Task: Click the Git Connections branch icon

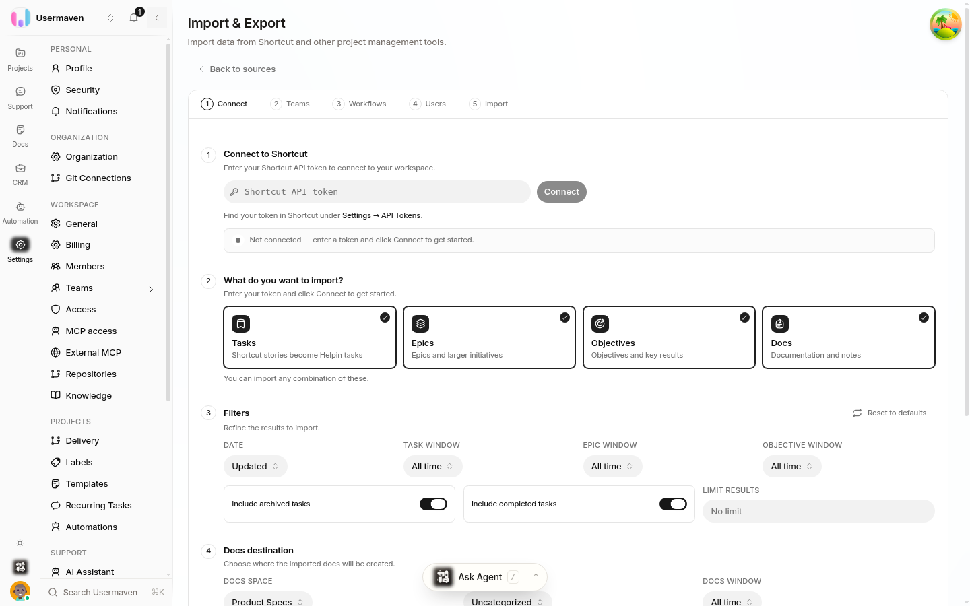Action: pos(56,178)
